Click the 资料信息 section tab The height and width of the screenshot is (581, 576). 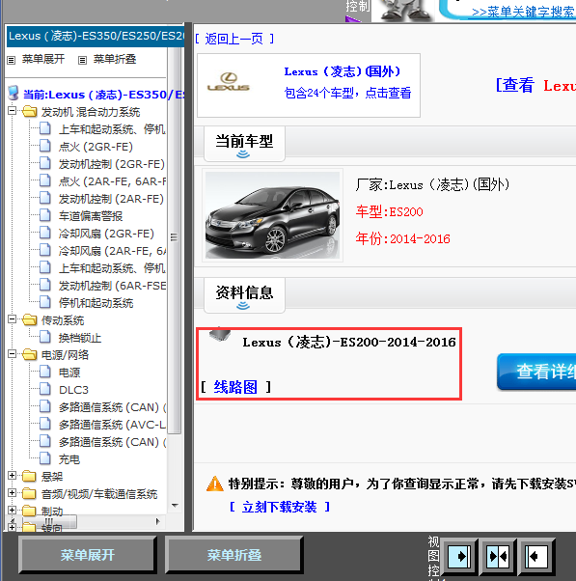tap(244, 295)
